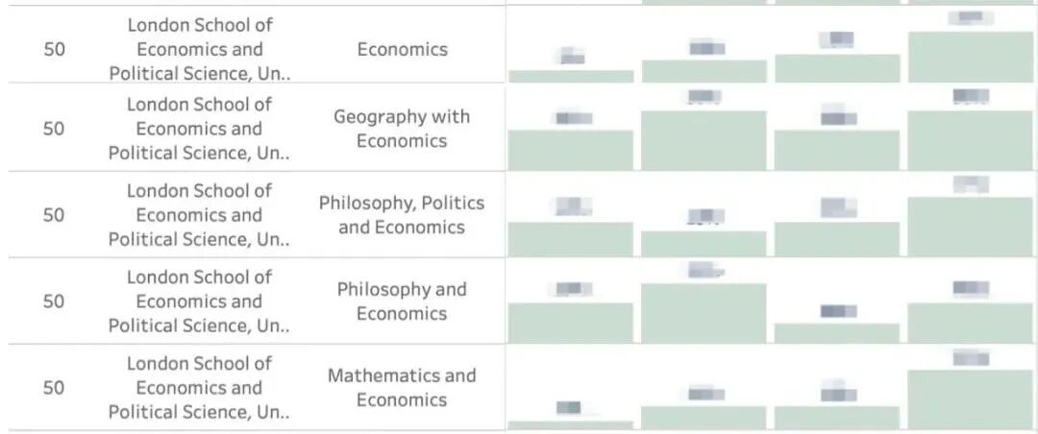Click first bar in Mathematics and Economics row
1038x434 pixels.
click(x=571, y=424)
